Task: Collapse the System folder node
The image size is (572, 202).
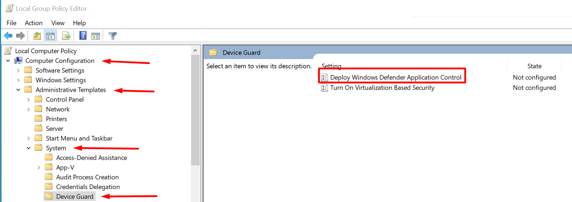Action: click(x=28, y=148)
